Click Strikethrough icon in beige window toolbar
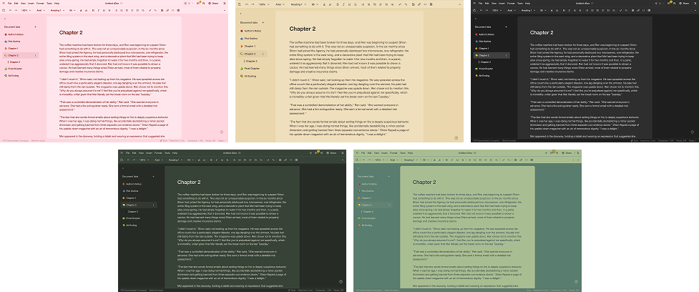The height and width of the screenshot is (292, 699). [x=356, y=4]
